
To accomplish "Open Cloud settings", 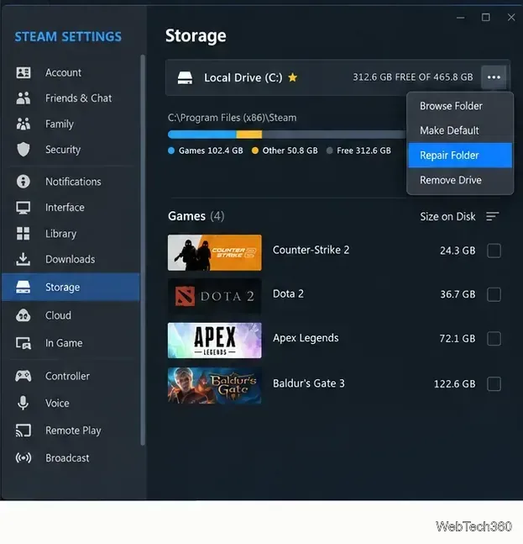I will click(x=71, y=315).
